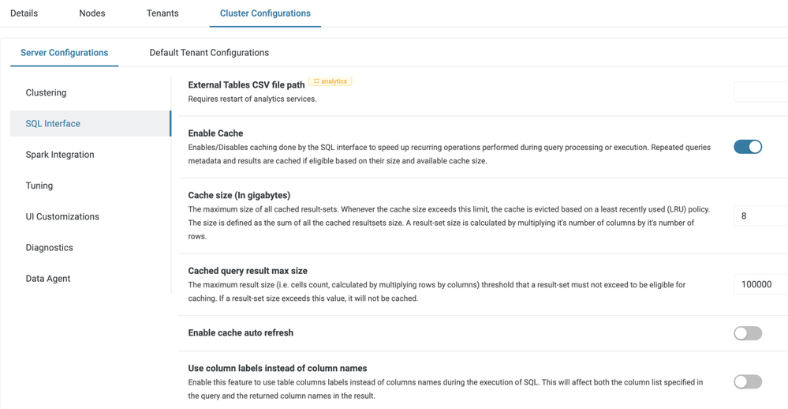Image resolution: width=788 pixels, height=409 pixels.
Task: Select SQL Interface settings category
Action: point(53,124)
